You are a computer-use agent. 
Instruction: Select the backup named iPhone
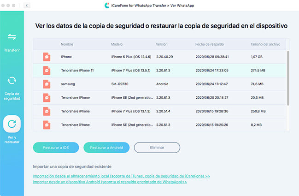66,57
